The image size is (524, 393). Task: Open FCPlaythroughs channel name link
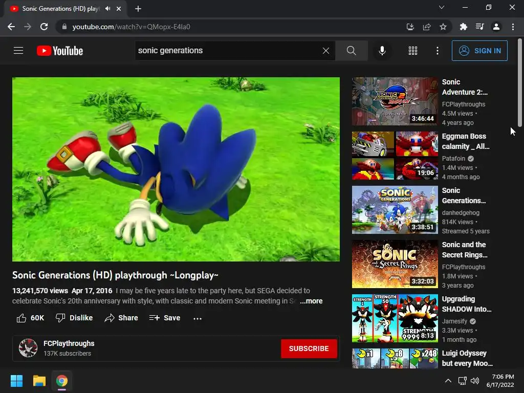point(69,343)
